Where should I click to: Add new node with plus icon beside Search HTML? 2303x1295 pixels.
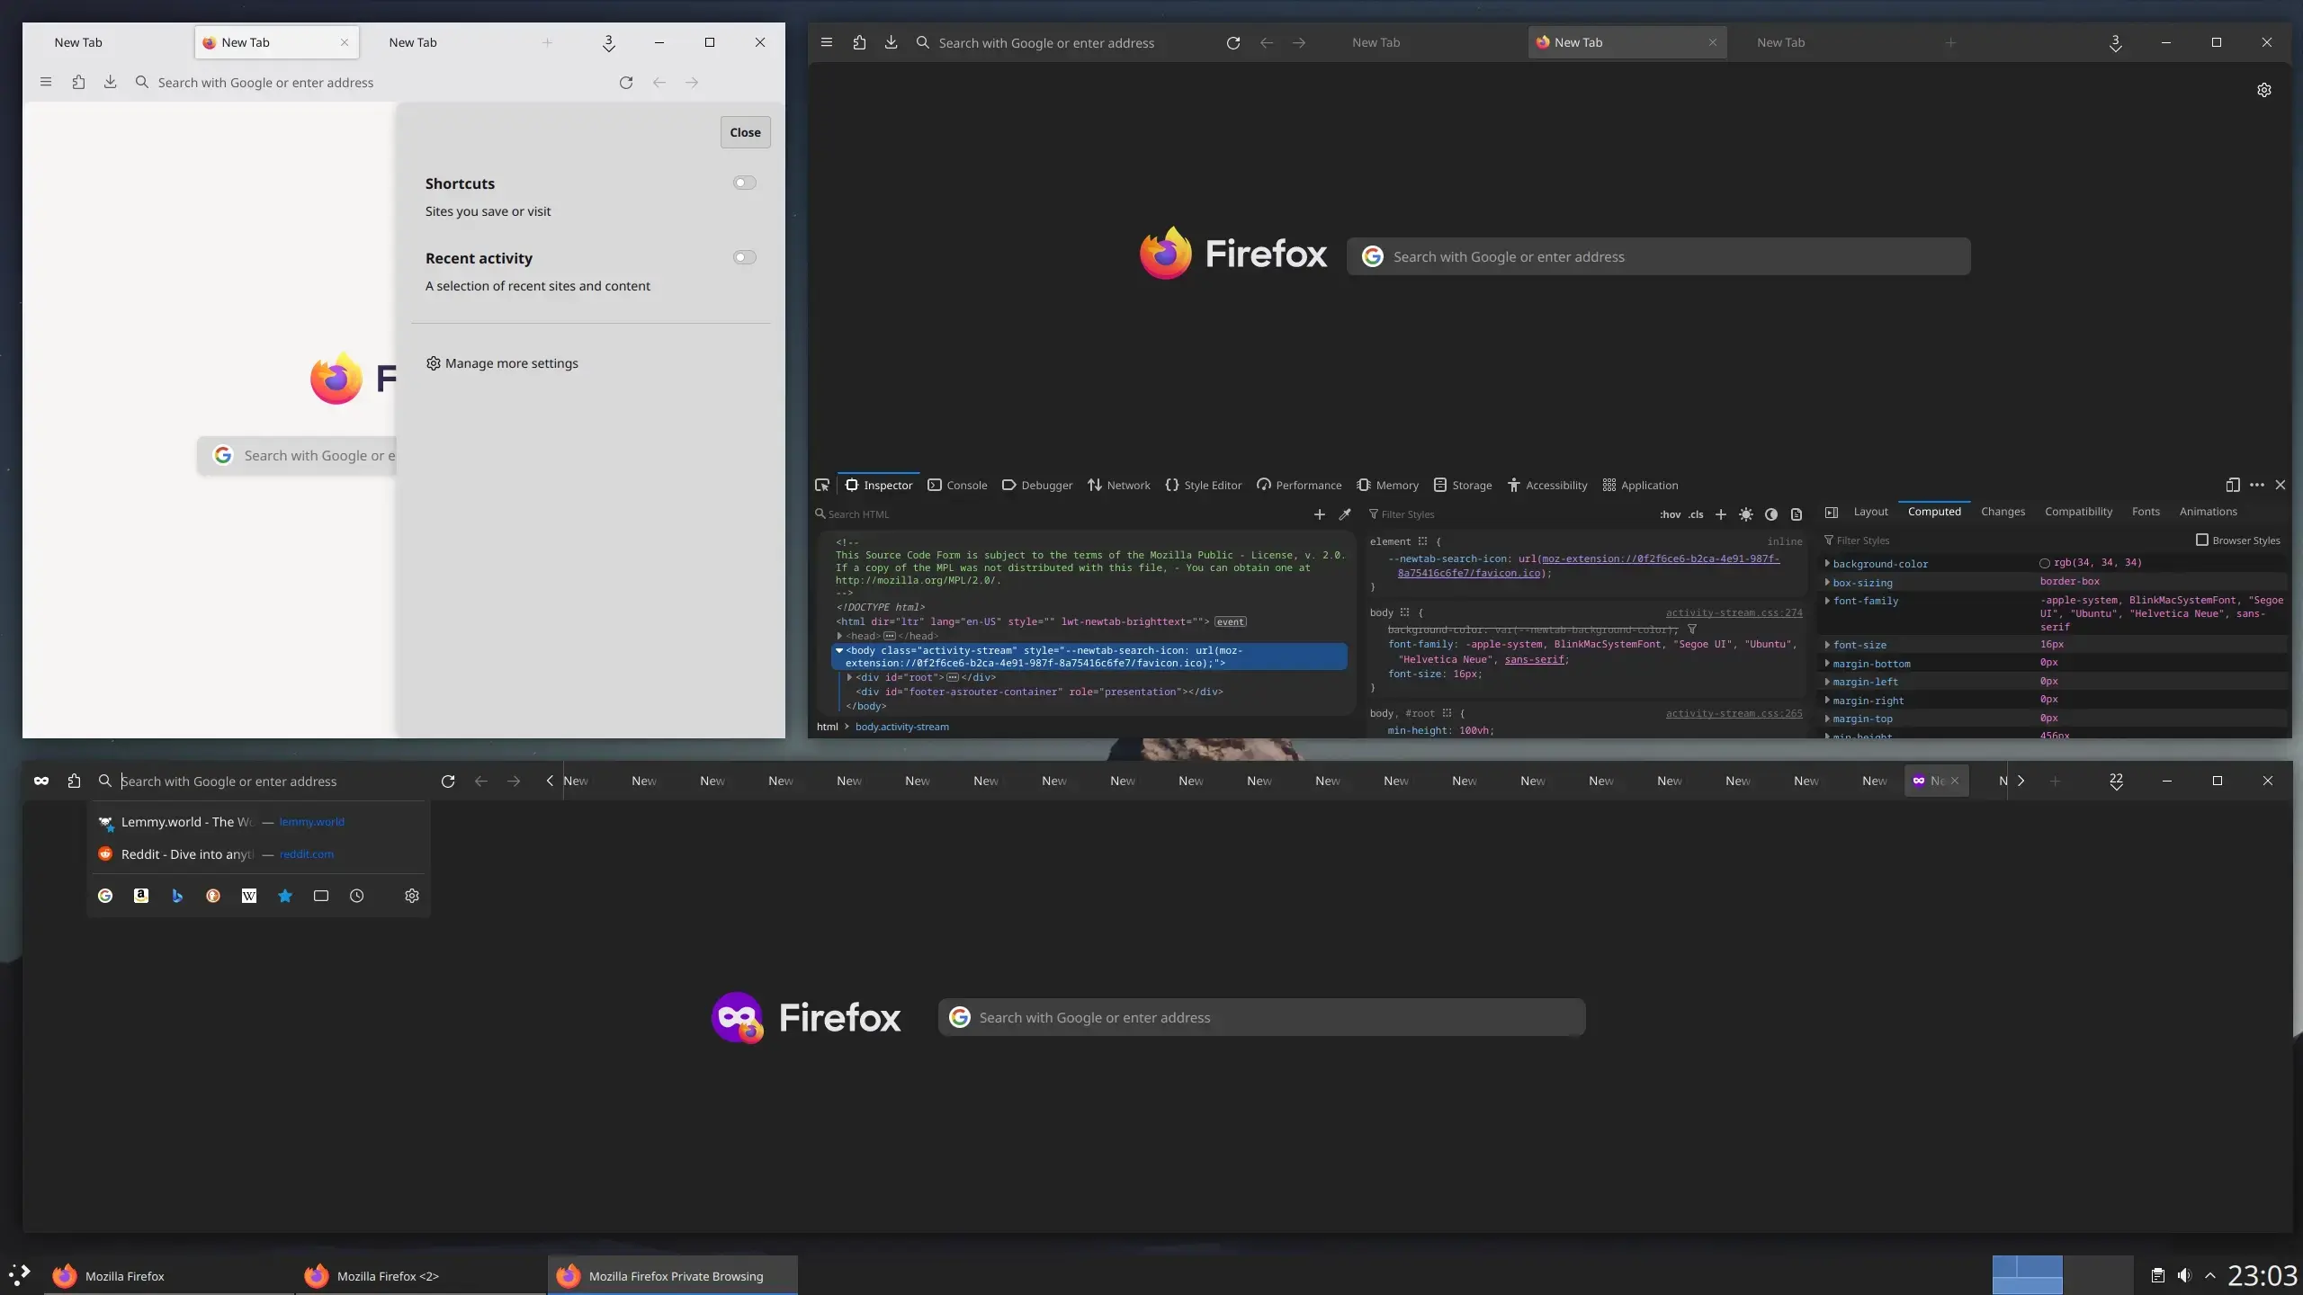pos(1320,514)
